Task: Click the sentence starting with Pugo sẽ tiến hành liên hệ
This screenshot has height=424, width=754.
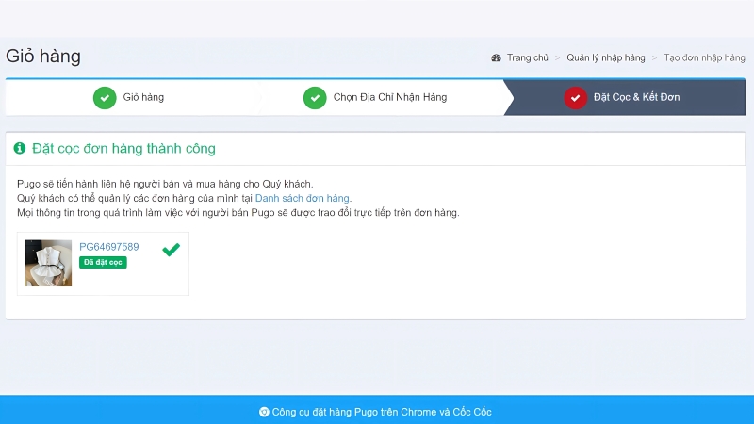Action: [x=165, y=184]
